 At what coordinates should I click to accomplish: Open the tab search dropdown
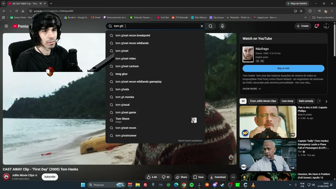[x=3, y=4]
